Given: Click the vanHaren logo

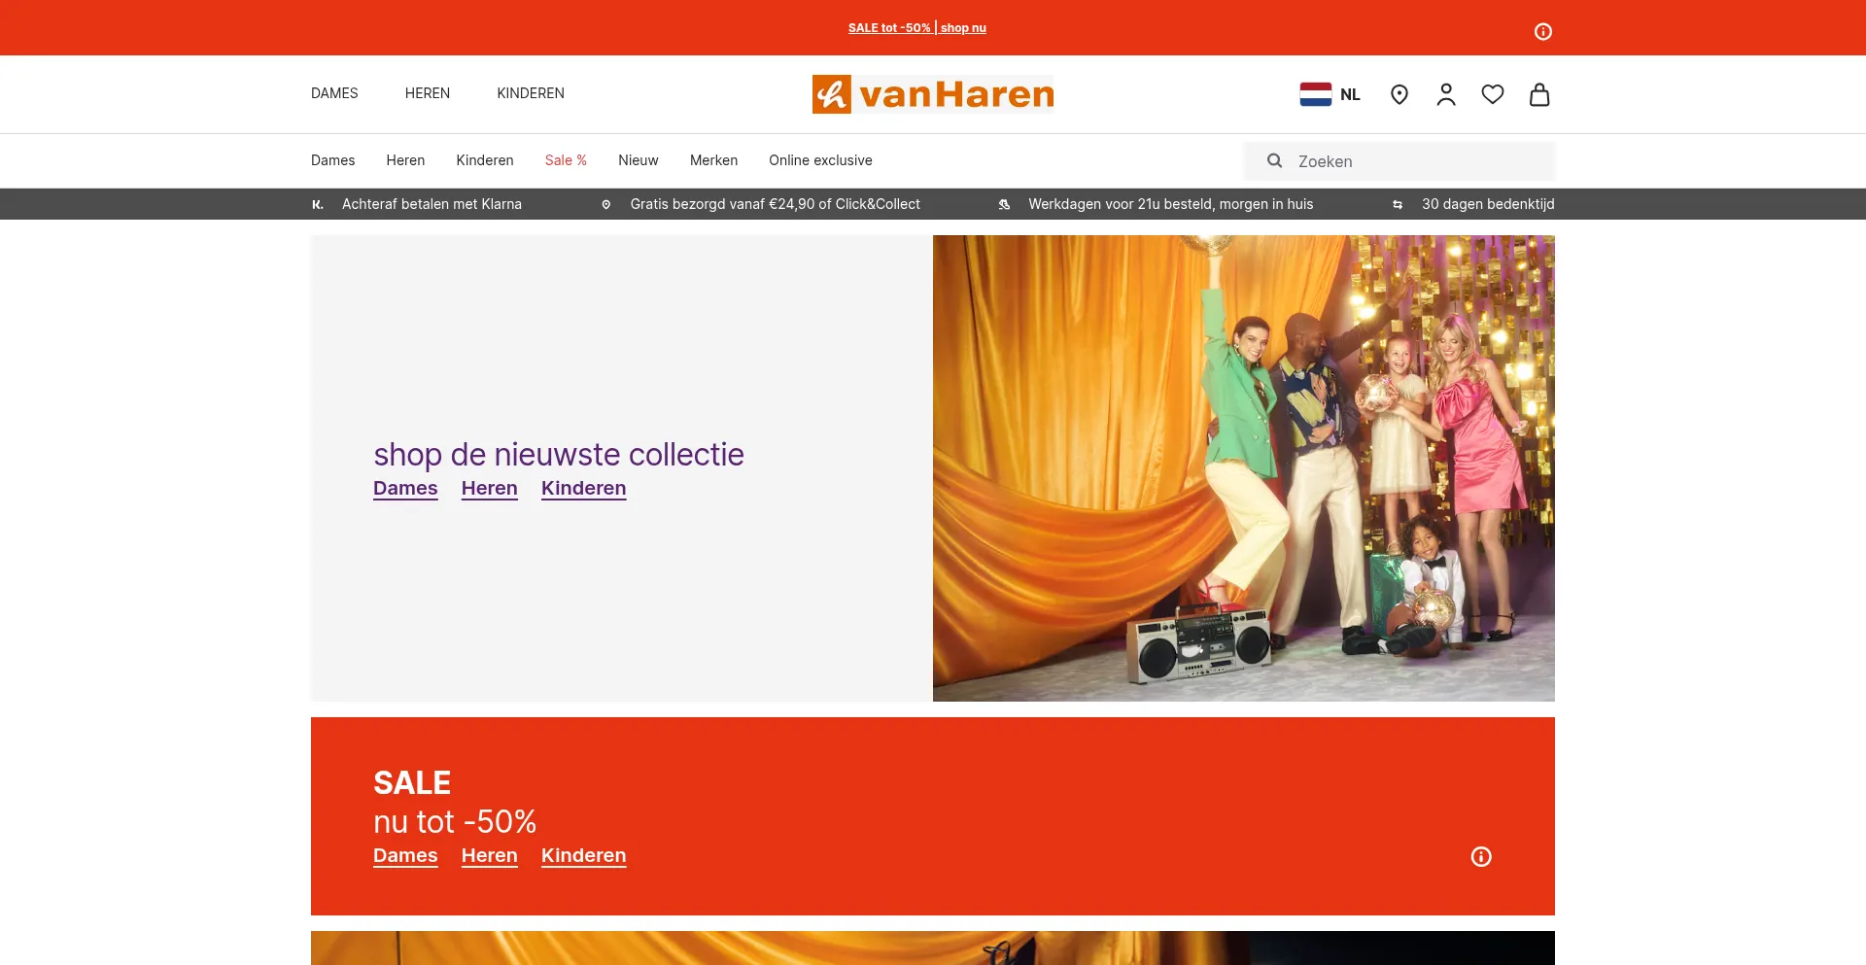Looking at the screenshot, I should click(932, 94).
